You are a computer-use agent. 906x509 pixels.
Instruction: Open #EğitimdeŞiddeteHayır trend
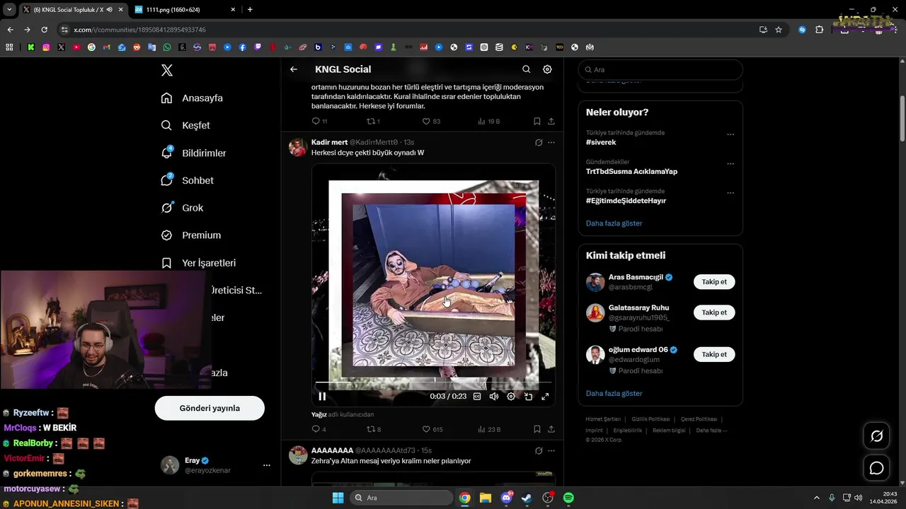(626, 201)
